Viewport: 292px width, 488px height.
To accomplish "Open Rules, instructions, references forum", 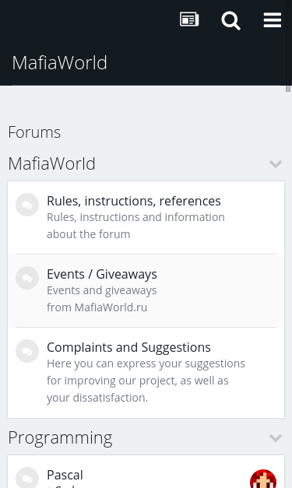I will [134, 201].
